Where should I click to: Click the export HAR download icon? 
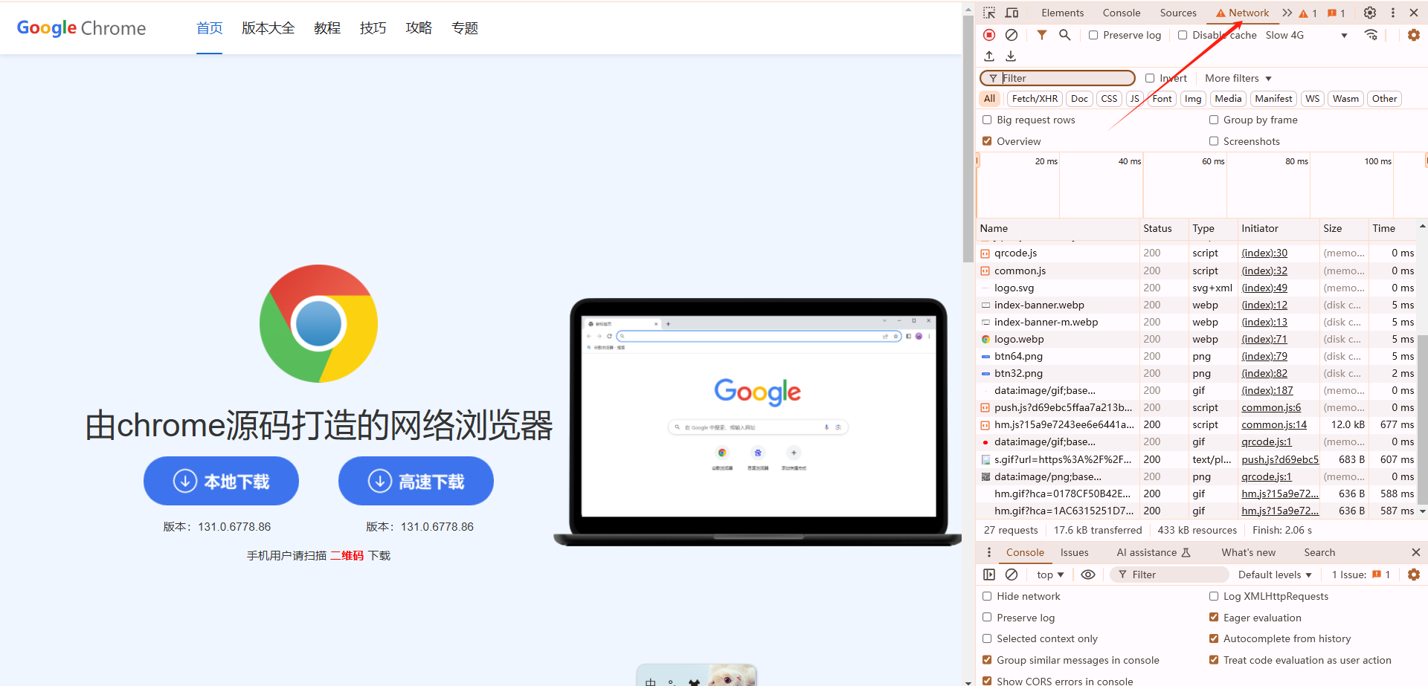(1011, 56)
